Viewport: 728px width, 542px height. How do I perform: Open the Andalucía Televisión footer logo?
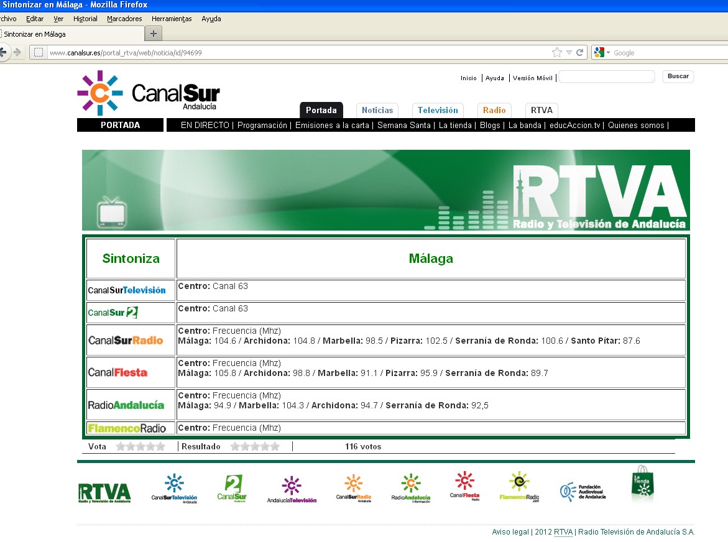click(x=292, y=490)
